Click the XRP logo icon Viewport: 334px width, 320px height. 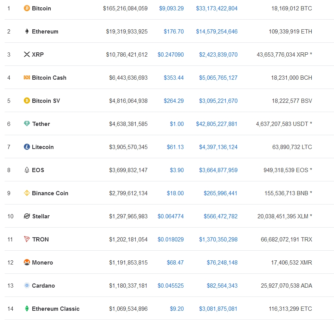coord(27,54)
